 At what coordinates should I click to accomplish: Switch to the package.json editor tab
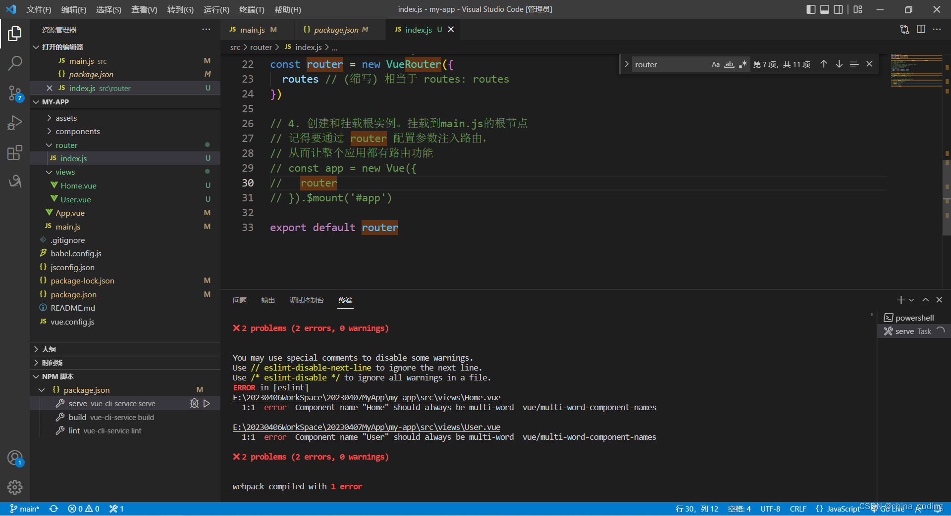pos(336,30)
